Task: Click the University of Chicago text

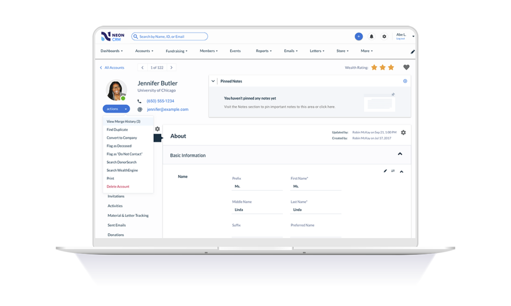Action: [157, 90]
